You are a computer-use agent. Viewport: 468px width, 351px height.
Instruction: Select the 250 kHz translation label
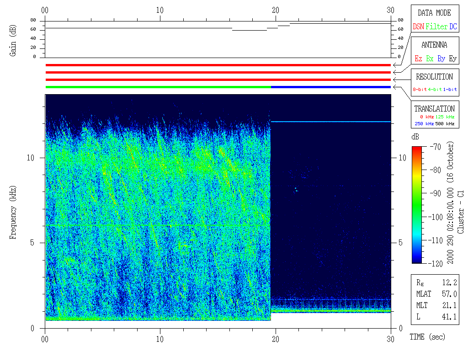(423, 124)
